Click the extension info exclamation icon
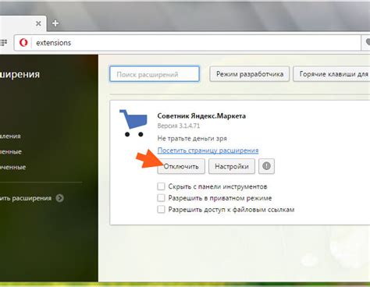 (x=266, y=166)
